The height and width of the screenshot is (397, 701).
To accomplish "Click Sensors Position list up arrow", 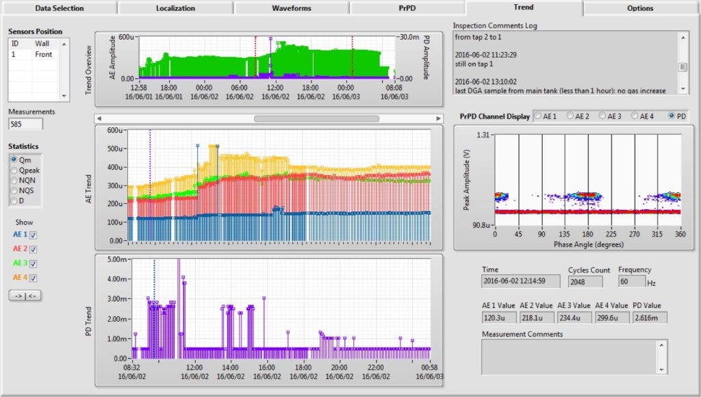I will (65, 43).
